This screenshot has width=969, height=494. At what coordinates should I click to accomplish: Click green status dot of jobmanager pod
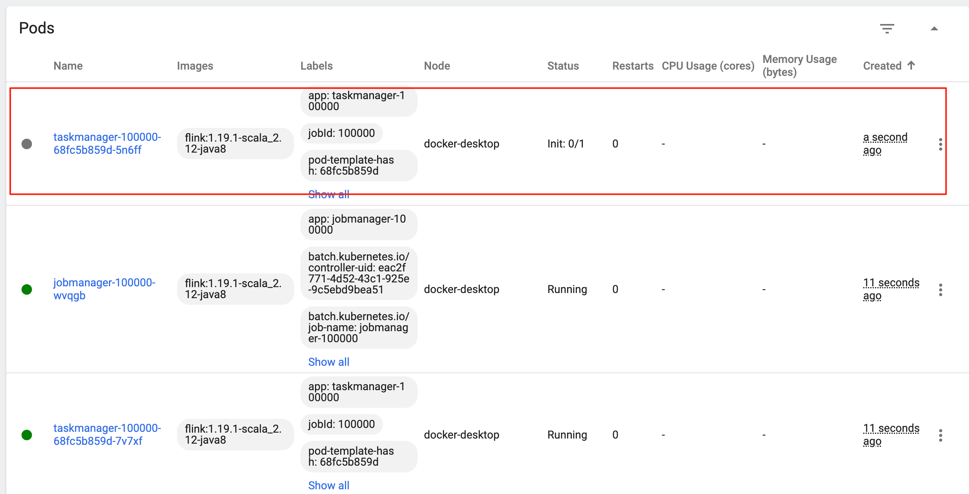tap(27, 289)
